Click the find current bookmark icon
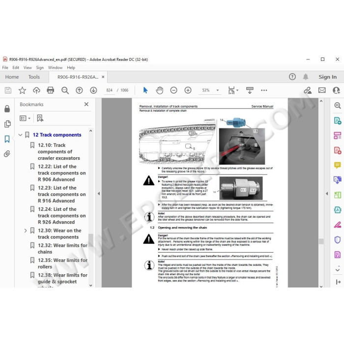The width and height of the screenshot is (344, 344). [40, 118]
